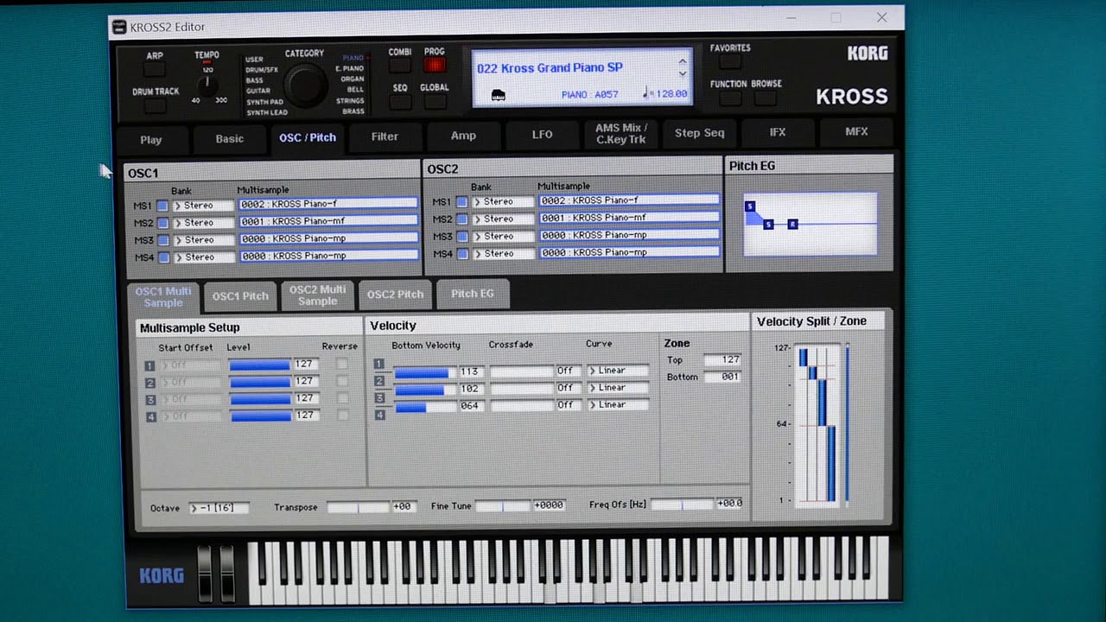Open OSC1 MS1 Stereo bank dropdown
The height and width of the screenshot is (622, 1106).
203,206
